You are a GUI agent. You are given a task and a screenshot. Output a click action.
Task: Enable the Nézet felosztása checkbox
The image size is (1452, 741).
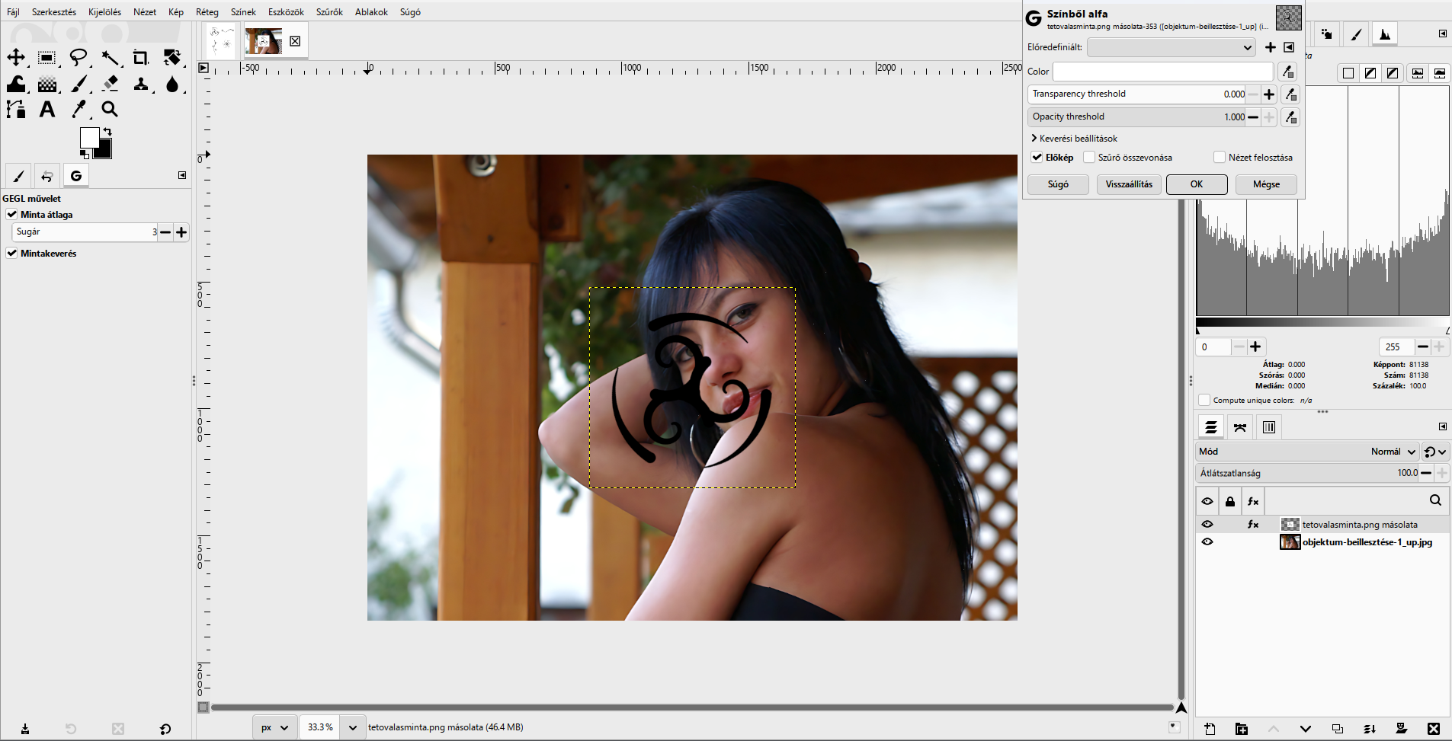[1220, 158]
